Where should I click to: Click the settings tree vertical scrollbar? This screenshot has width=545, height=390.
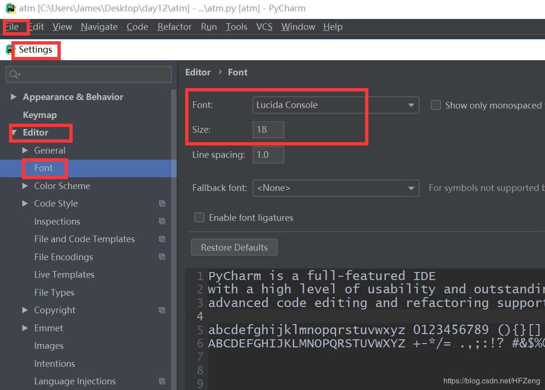coord(174,239)
